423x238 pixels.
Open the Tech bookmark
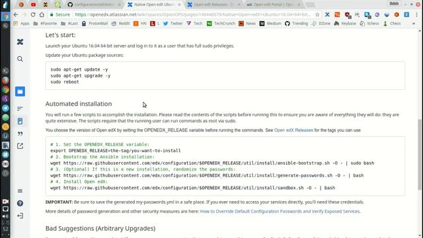pyautogui.click(x=194, y=24)
